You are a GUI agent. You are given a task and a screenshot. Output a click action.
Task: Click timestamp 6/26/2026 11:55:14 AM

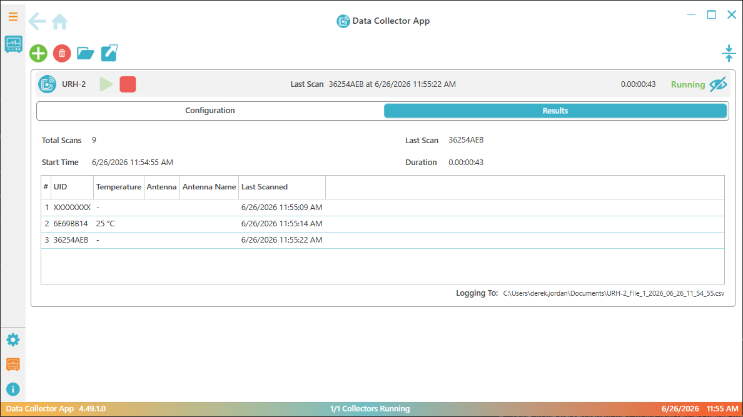tap(281, 224)
